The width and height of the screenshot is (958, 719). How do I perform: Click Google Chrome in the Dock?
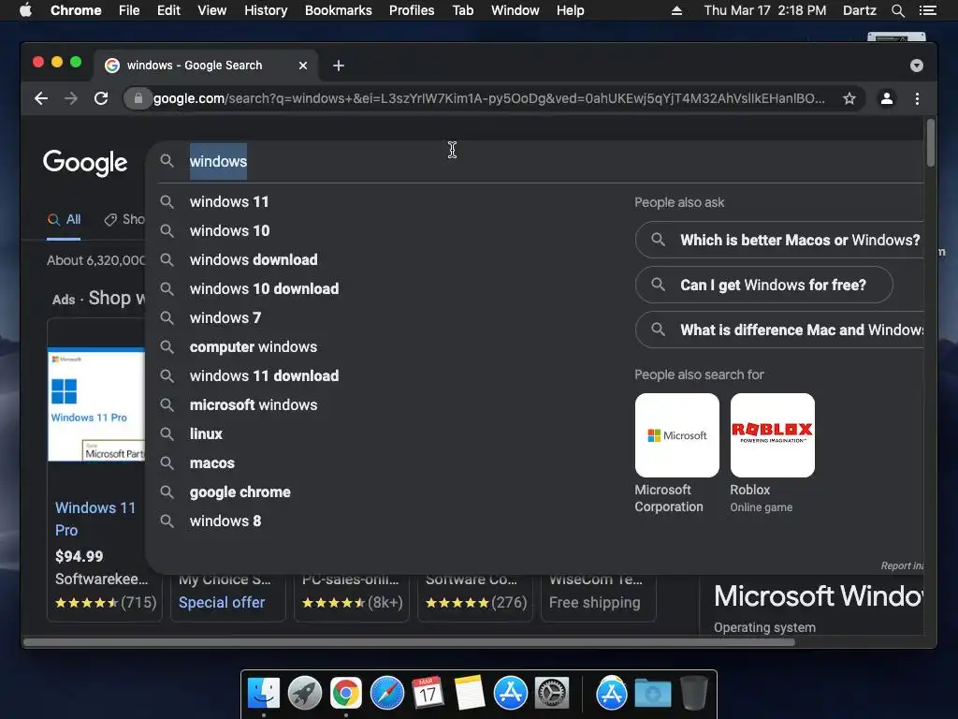(x=346, y=694)
